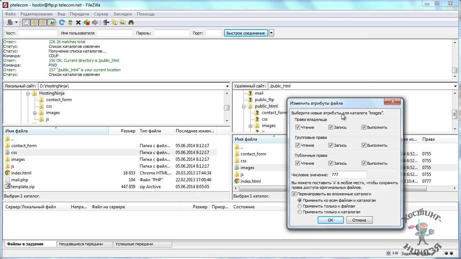Toggle message log display icon

[x=26, y=22]
